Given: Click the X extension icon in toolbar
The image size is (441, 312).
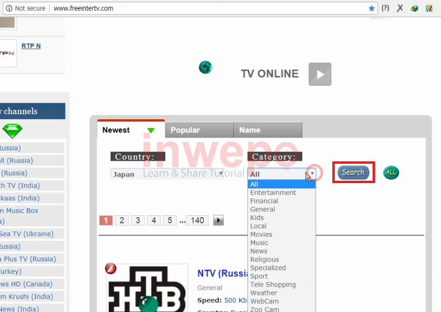Looking at the screenshot, I should point(400,8).
